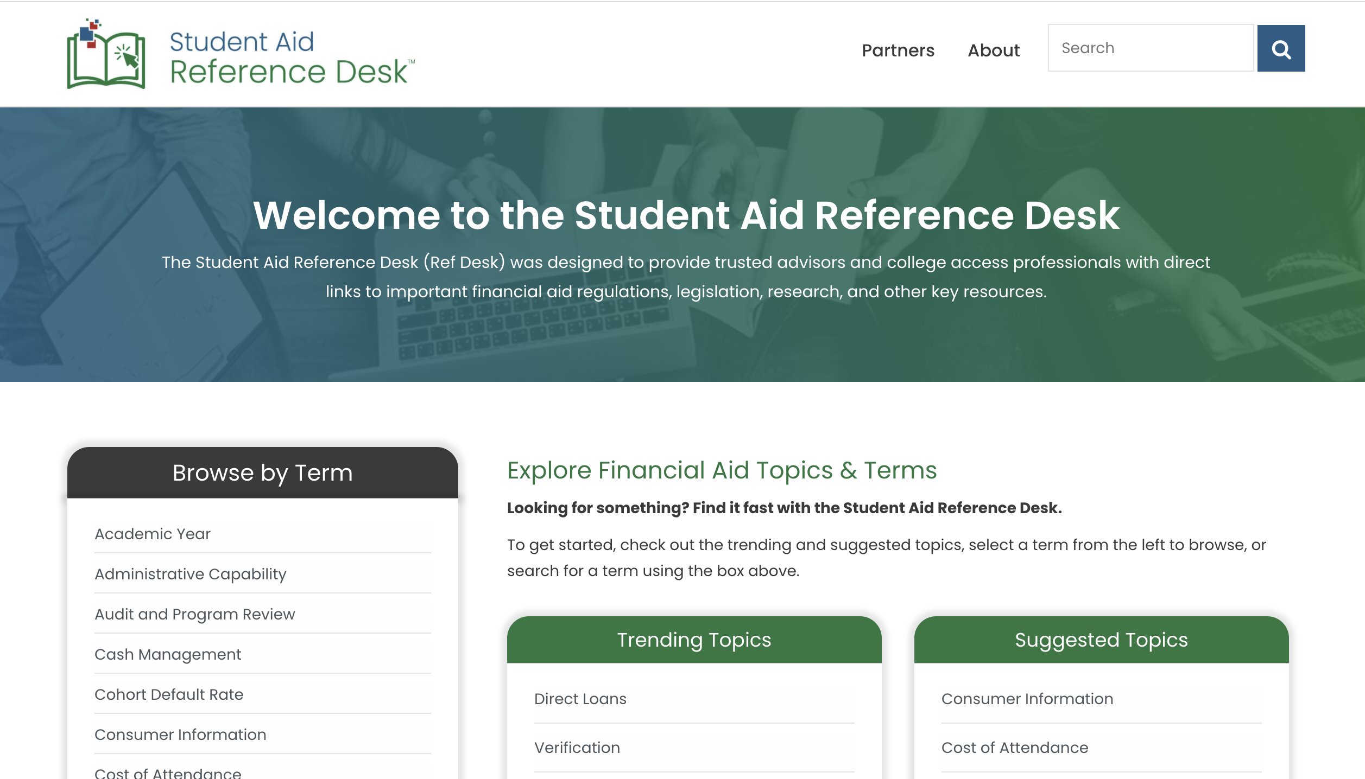The image size is (1365, 779).
Task: Click the Trending Topics panel header
Action: coord(693,640)
